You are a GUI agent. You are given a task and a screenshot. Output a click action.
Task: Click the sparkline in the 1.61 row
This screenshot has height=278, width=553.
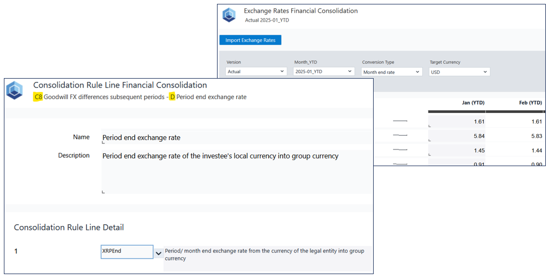(x=400, y=120)
